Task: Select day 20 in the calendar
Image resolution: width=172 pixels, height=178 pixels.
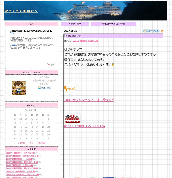Action: coord(32,131)
